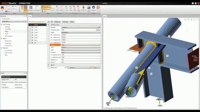Click the pan icon in 3D view toolbar
The image size is (200, 112).
(x=191, y=19)
